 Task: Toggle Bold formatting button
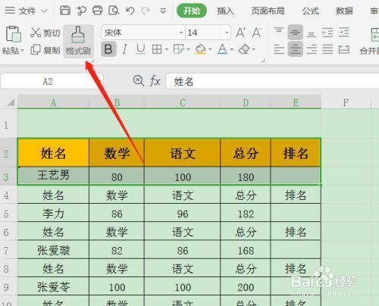coord(108,49)
